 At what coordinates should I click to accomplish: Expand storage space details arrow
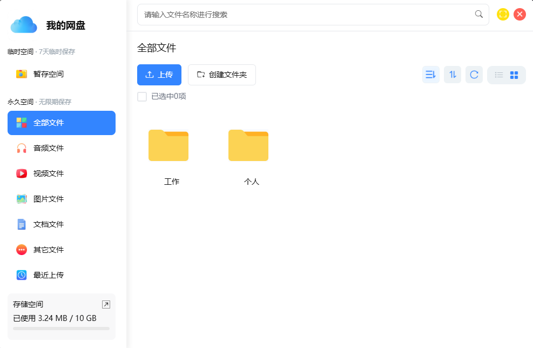coord(106,305)
